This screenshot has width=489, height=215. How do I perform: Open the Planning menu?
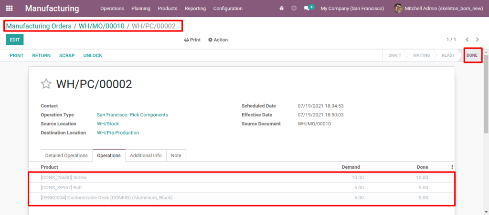click(141, 8)
